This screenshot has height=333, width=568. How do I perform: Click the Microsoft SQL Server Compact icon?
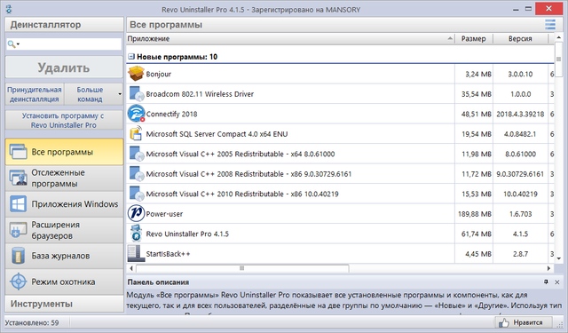click(136, 133)
